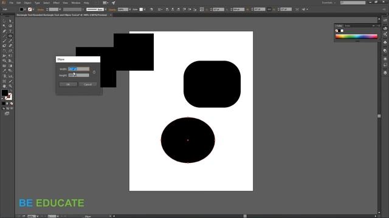Screen dimensions: 389x218
Task: Select the Blend tool
Action: (10, 71)
